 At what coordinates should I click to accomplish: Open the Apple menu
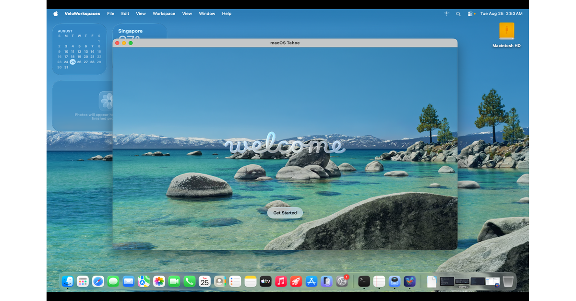click(x=56, y=13)
